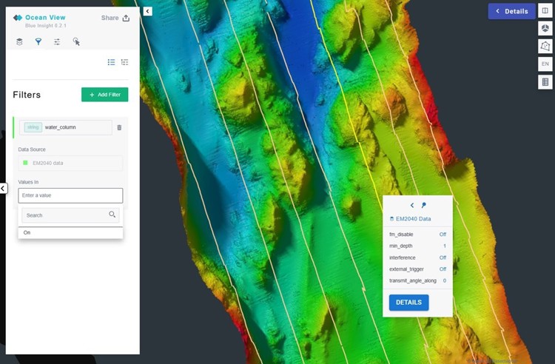The width and height of the screenshot is (555, 364).
Task: Pin the EM2040 Data tooltip
Action: point(424,206)
